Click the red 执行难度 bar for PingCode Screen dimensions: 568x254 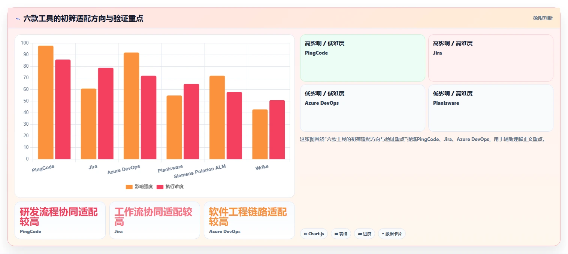click(x=63, y=109)
